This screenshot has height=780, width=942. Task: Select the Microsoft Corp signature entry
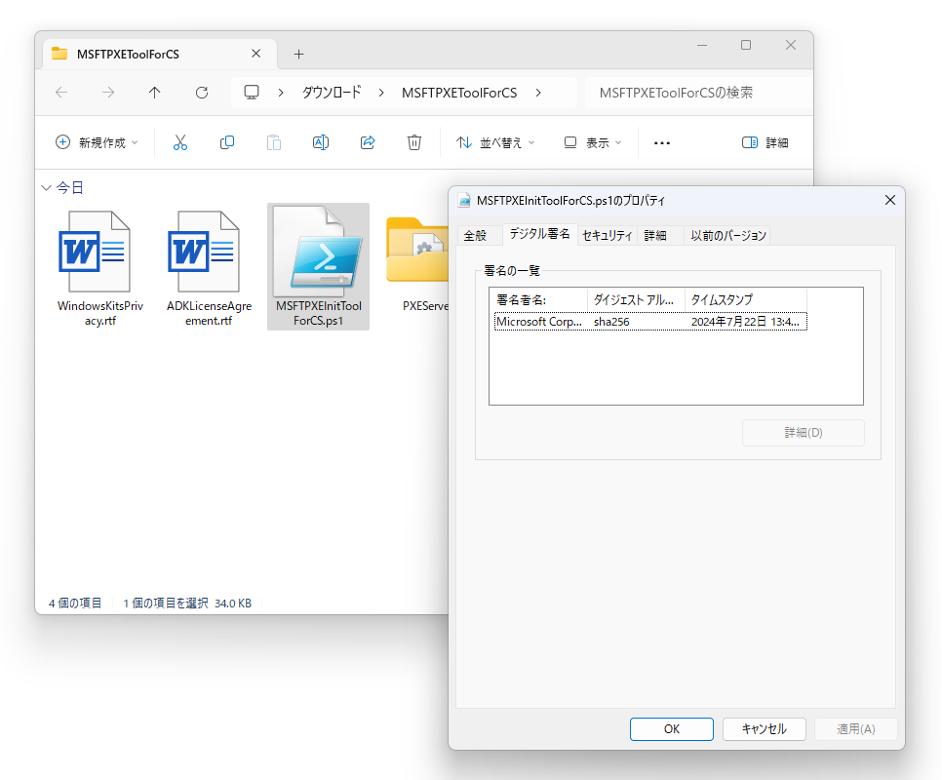click(x=540, y=321)
